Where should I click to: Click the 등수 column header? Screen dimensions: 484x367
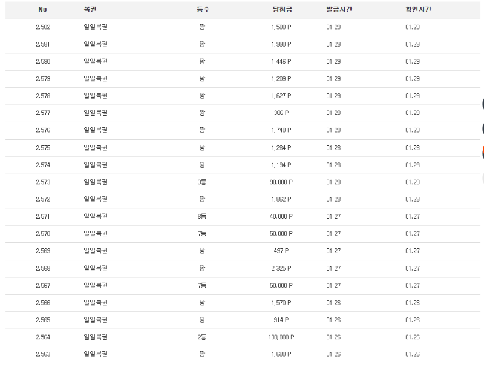pyautogui.click(x=203, y=9)
